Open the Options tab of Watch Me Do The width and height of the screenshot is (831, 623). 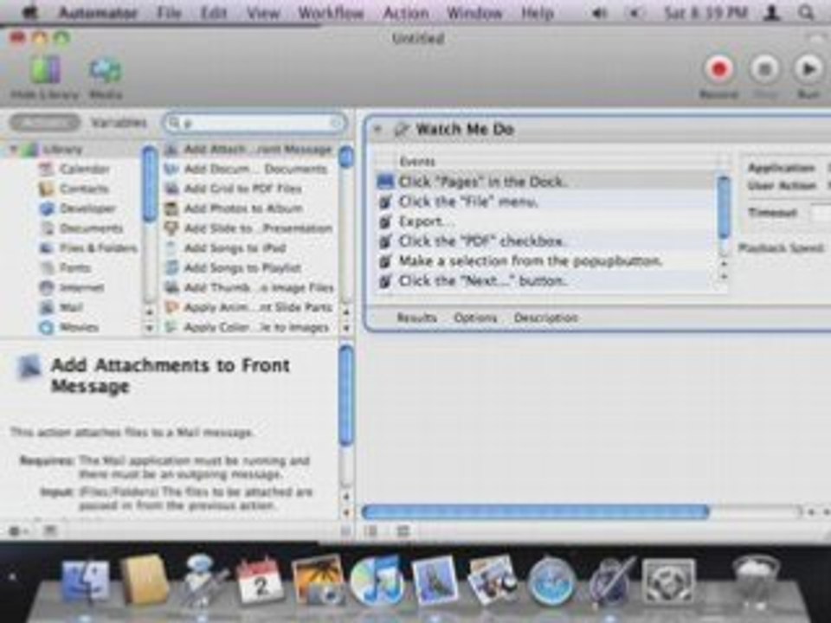[475, 318]
